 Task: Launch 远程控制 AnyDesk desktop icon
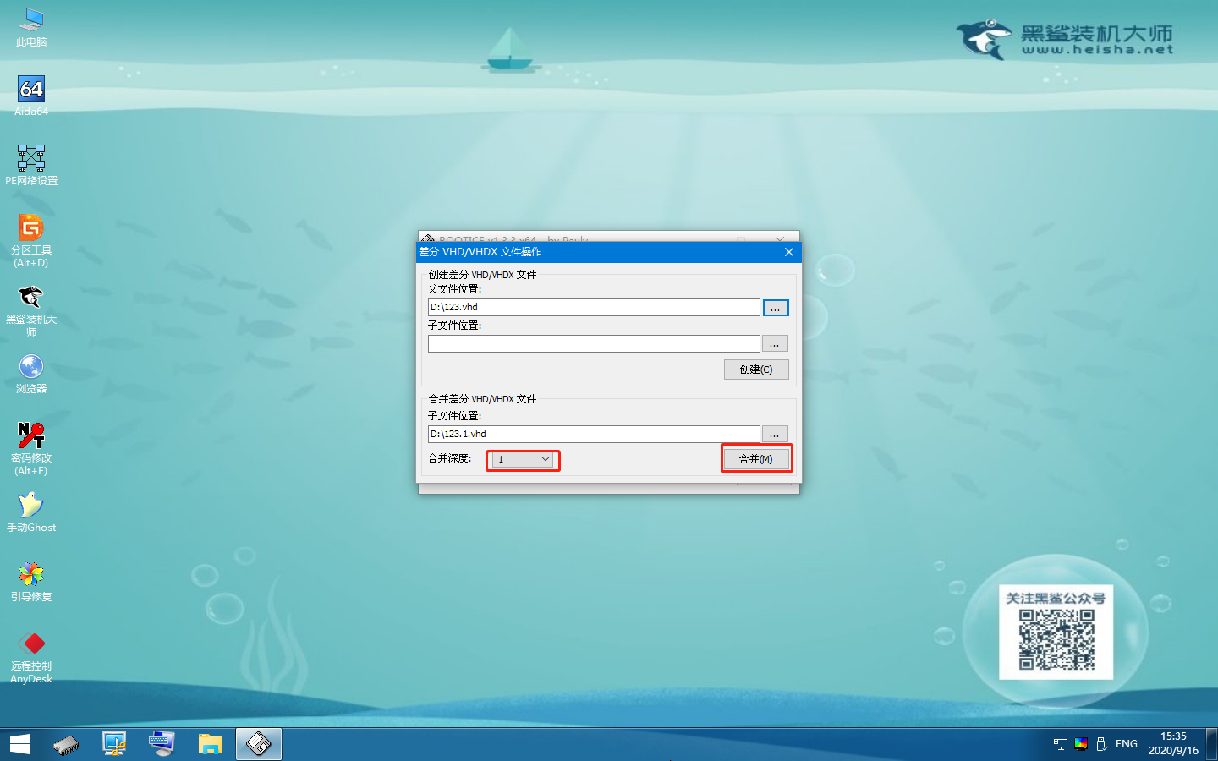click(31, 657)
